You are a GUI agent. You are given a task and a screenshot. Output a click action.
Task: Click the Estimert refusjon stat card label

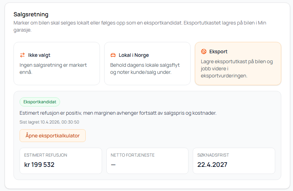[x=46, y=155]
